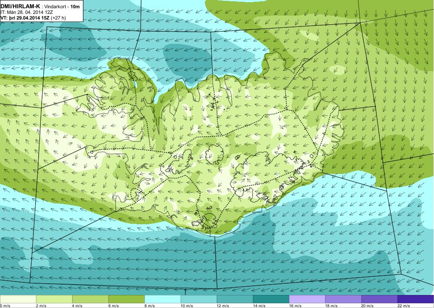434x308 pixels.
Task: Select the light cyan 8–10 m/s legend swatch
Action: [163, 299]
